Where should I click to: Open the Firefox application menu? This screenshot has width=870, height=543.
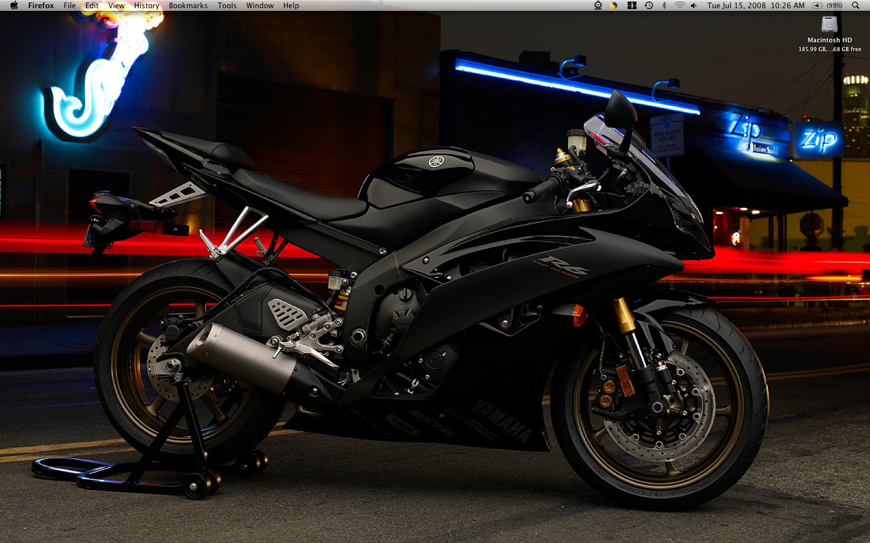[41, 6]
